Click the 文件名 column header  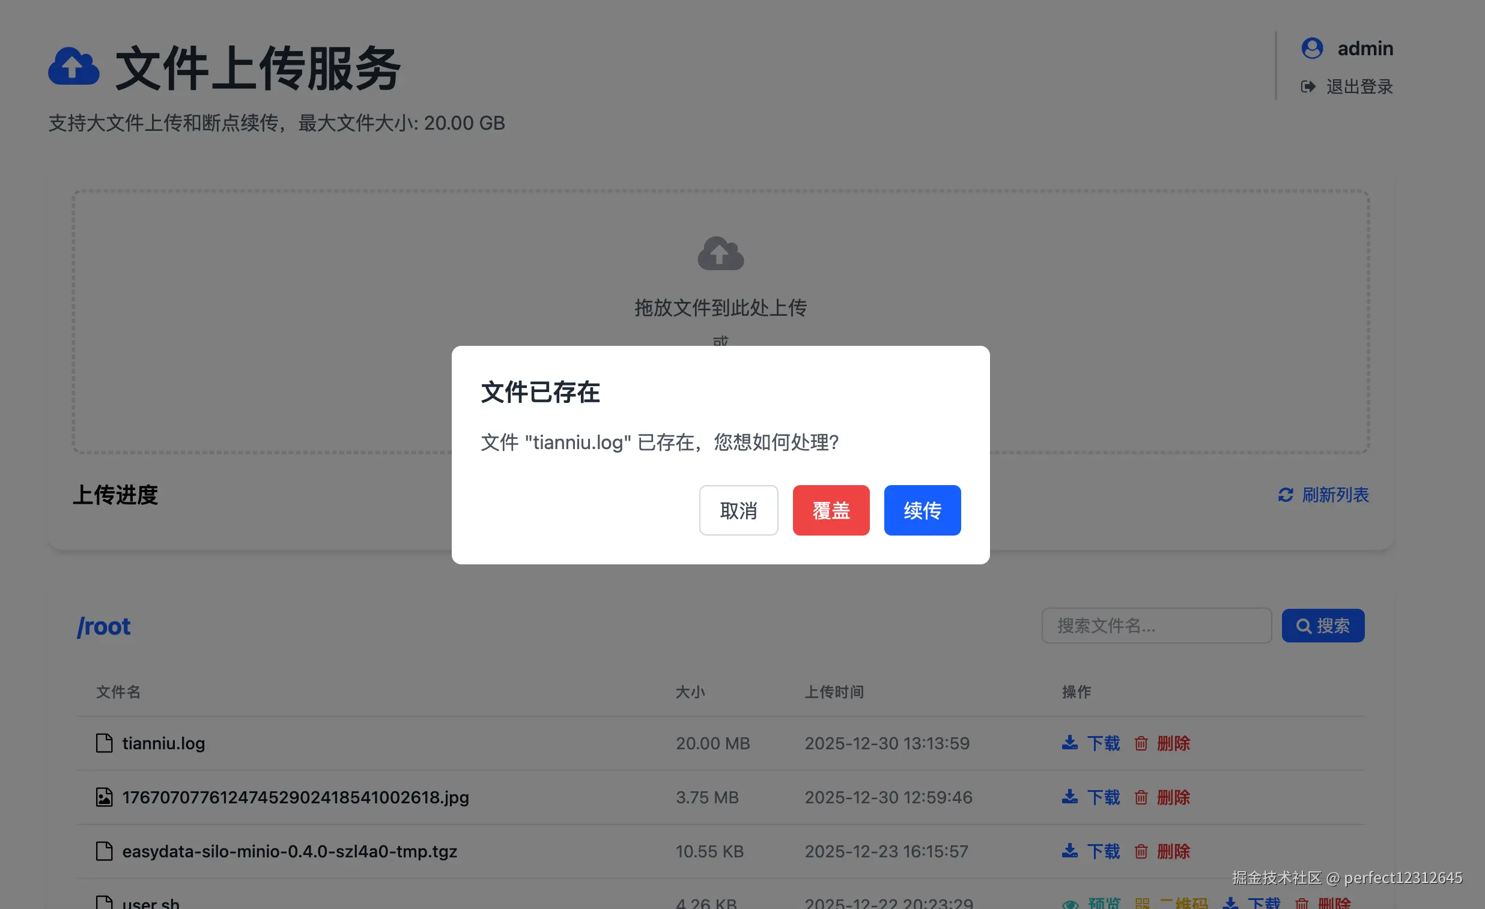click(x=118, y=692)
